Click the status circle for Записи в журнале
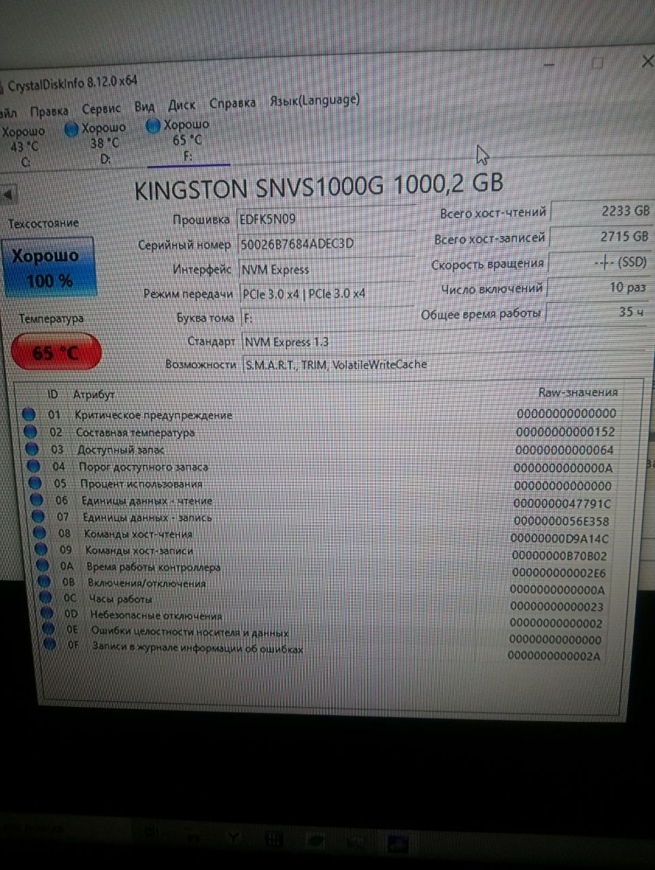Viewport: 655px width, 870px height. tap(50, 644)
